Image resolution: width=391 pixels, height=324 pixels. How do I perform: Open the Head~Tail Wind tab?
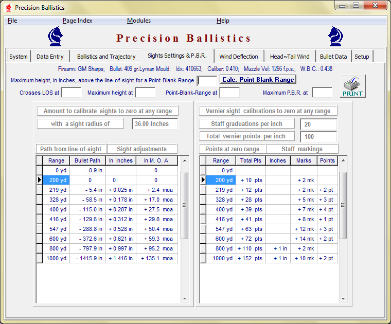(290, 57)
